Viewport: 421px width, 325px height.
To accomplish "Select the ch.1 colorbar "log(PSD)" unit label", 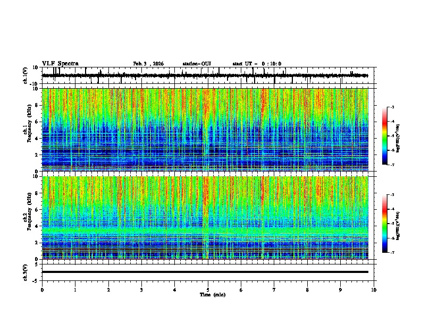I will click(x=398, y=139).
